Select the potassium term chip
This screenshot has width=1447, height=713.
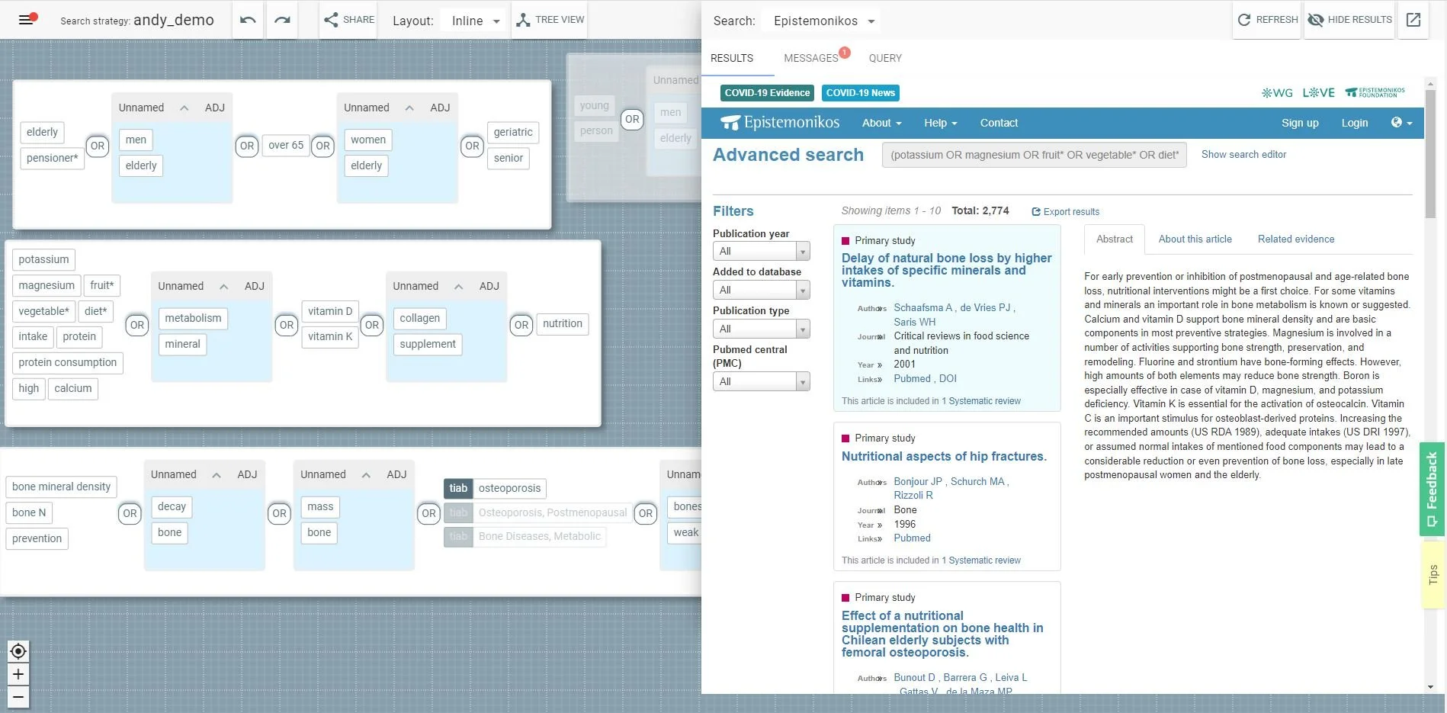click(43, 260)
